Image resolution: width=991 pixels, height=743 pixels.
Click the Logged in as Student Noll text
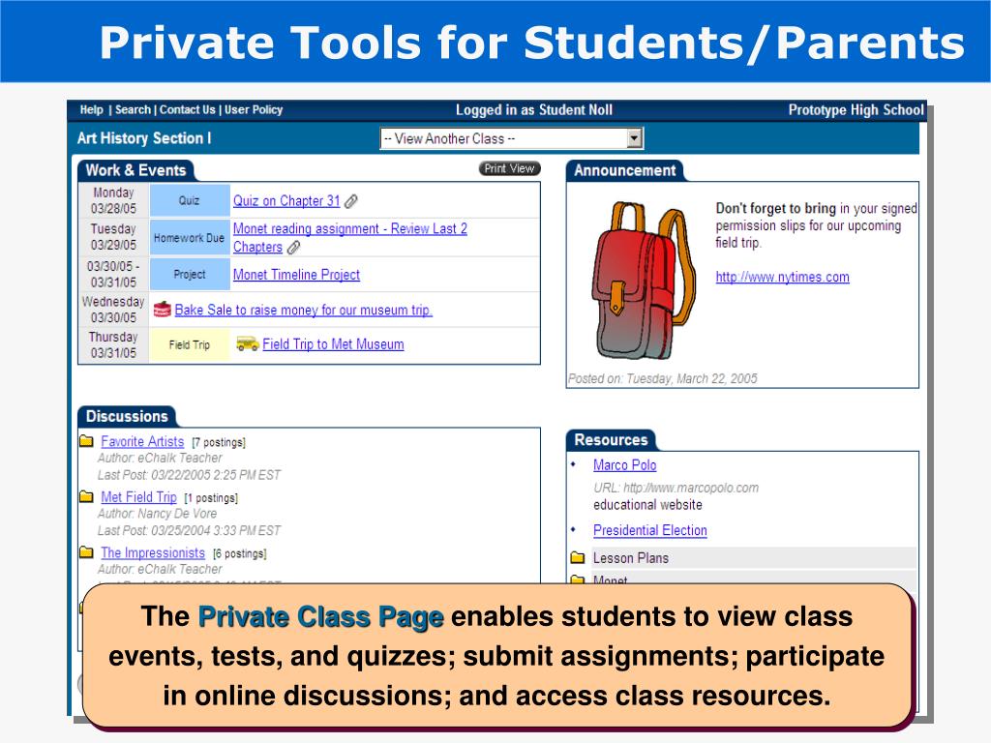[534, 110]
